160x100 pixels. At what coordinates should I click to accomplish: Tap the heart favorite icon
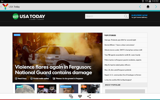tap(80, 96)
